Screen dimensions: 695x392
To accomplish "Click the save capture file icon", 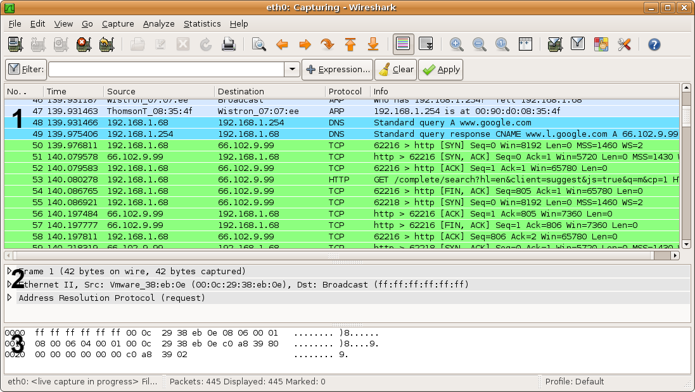I will click(160, 44).
